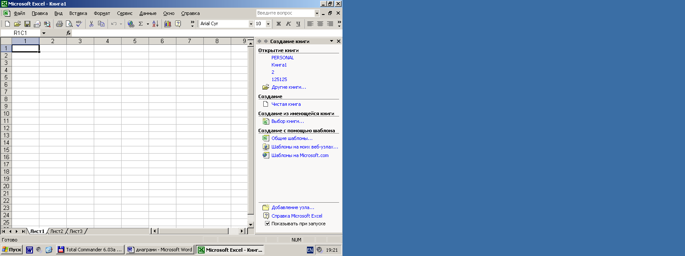This screenshot has height=256, width=685.
Task: Switch to Total Commander taskbar button
Action: coord(90,250)
